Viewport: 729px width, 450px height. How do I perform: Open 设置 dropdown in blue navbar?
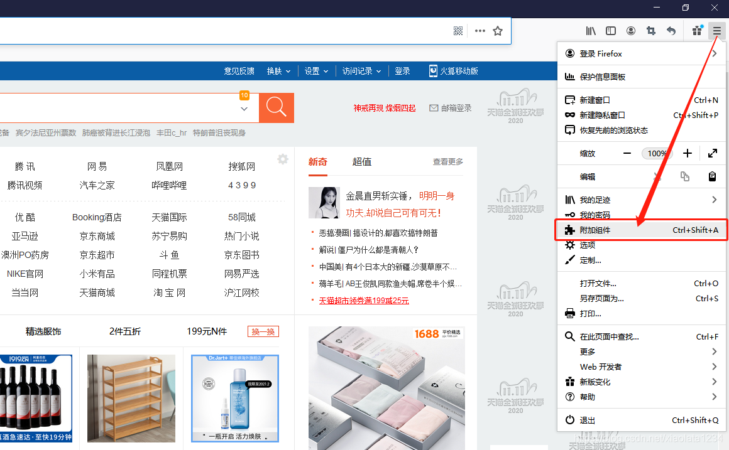tap(316, 71)
